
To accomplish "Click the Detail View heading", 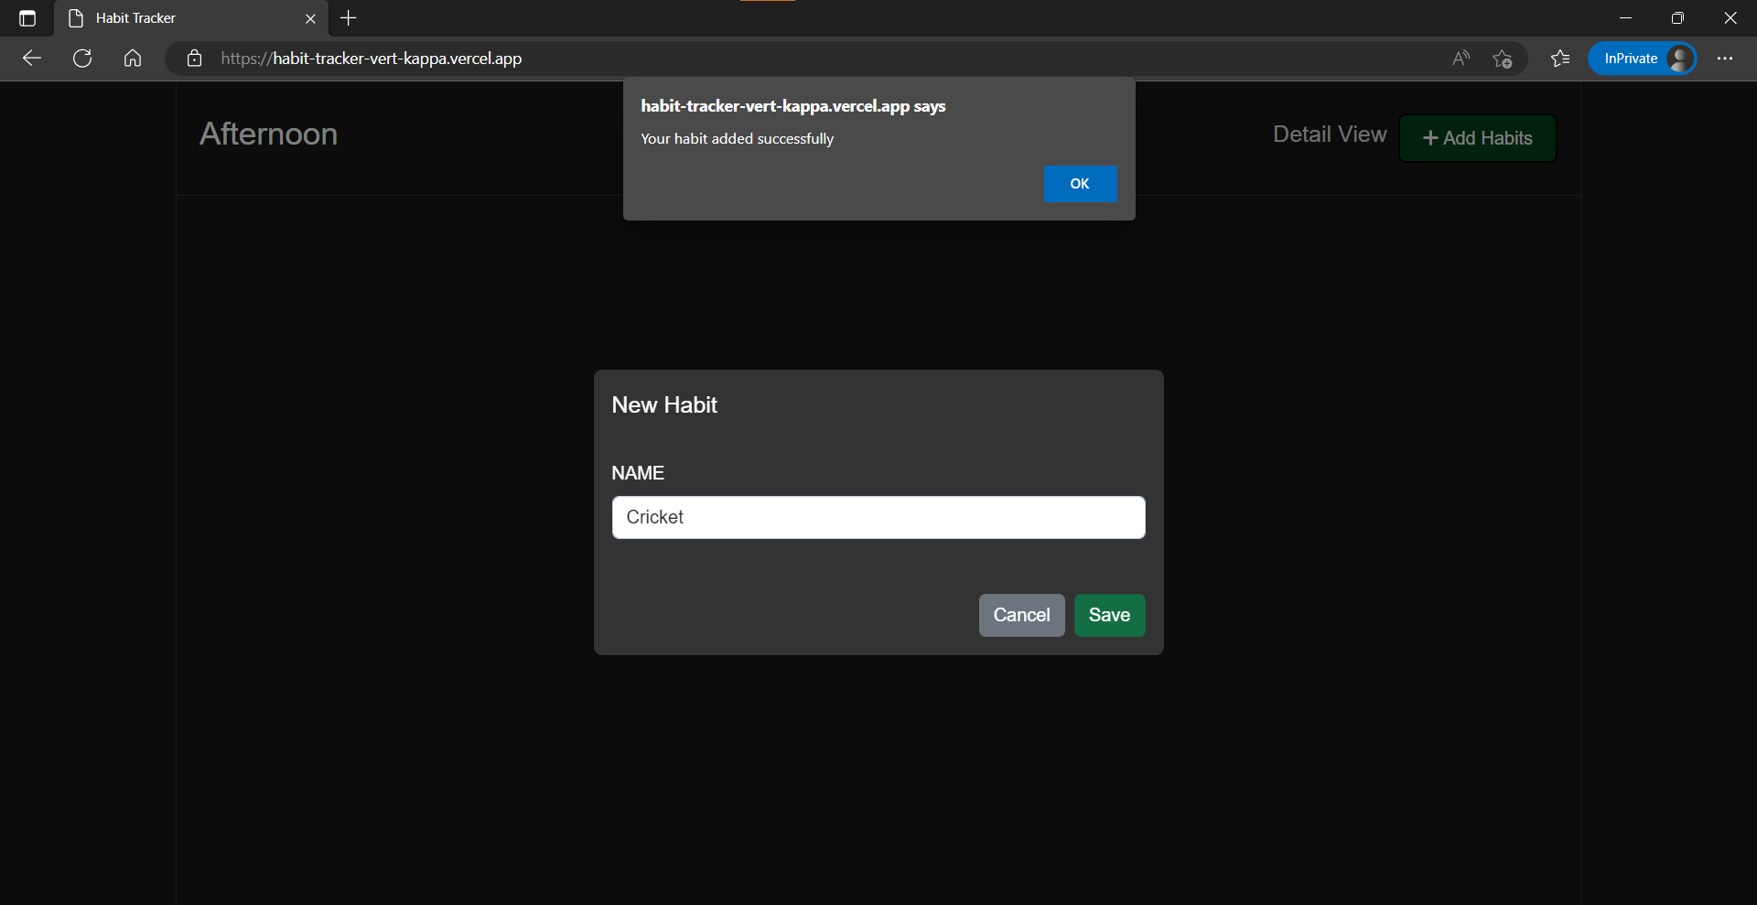I will (1329, 134).
